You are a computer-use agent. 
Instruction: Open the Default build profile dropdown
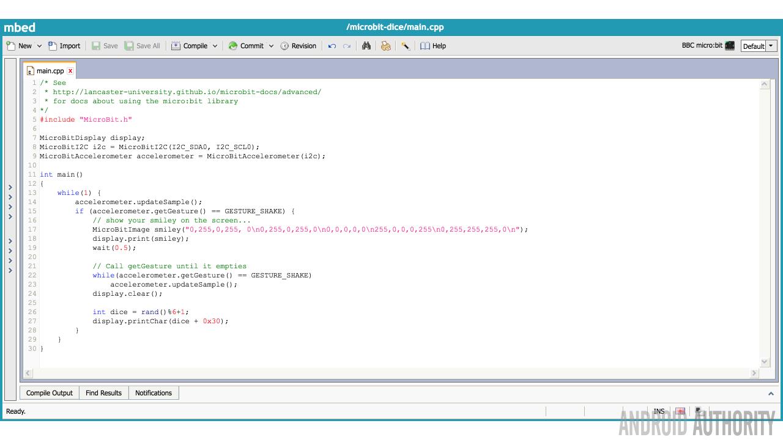pyautogui.click(x=771, y=46)
